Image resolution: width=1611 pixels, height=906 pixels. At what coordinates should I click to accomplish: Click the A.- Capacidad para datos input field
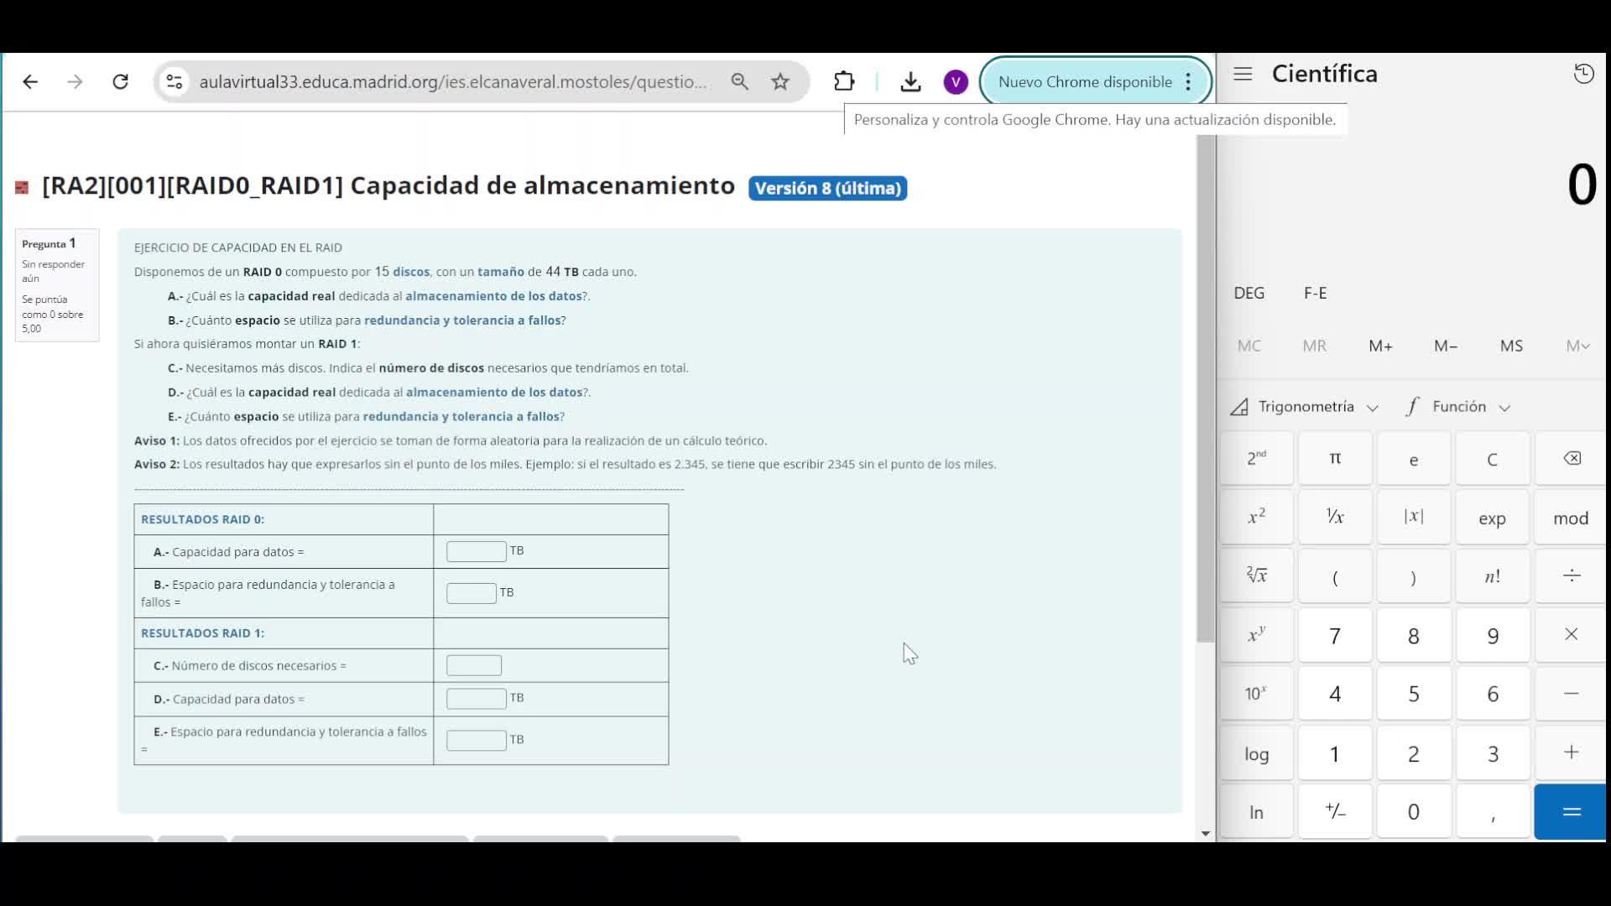pyautogui.click(x=476, y=551)
